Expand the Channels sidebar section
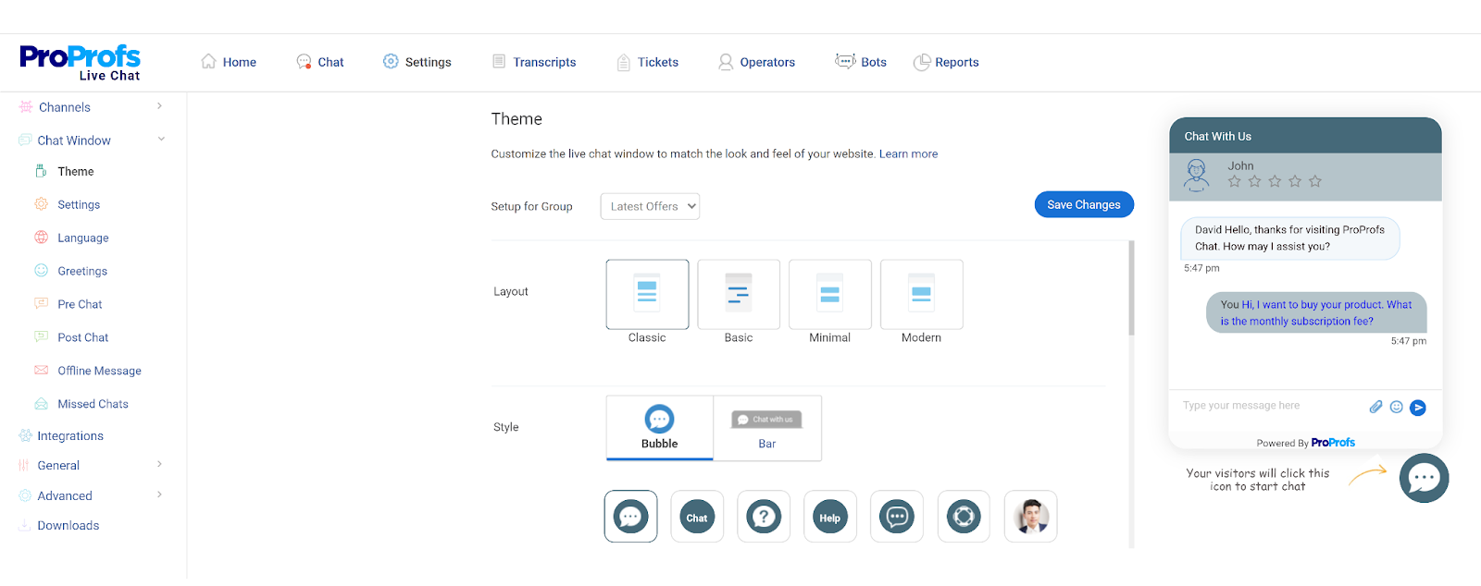 [x=92, y=107]
